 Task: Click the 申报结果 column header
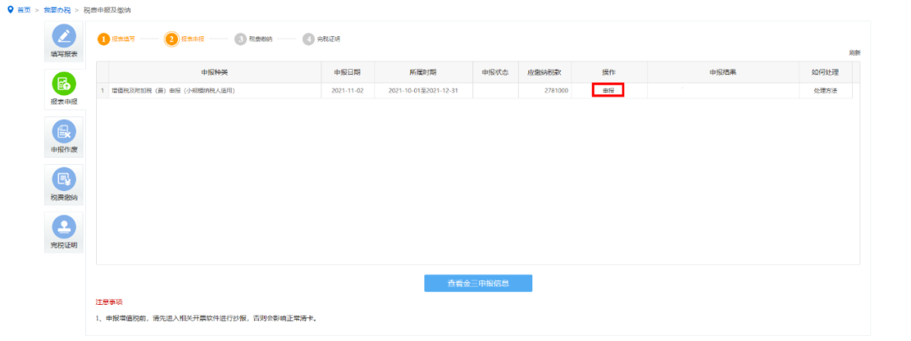click(x=723, y=72)
